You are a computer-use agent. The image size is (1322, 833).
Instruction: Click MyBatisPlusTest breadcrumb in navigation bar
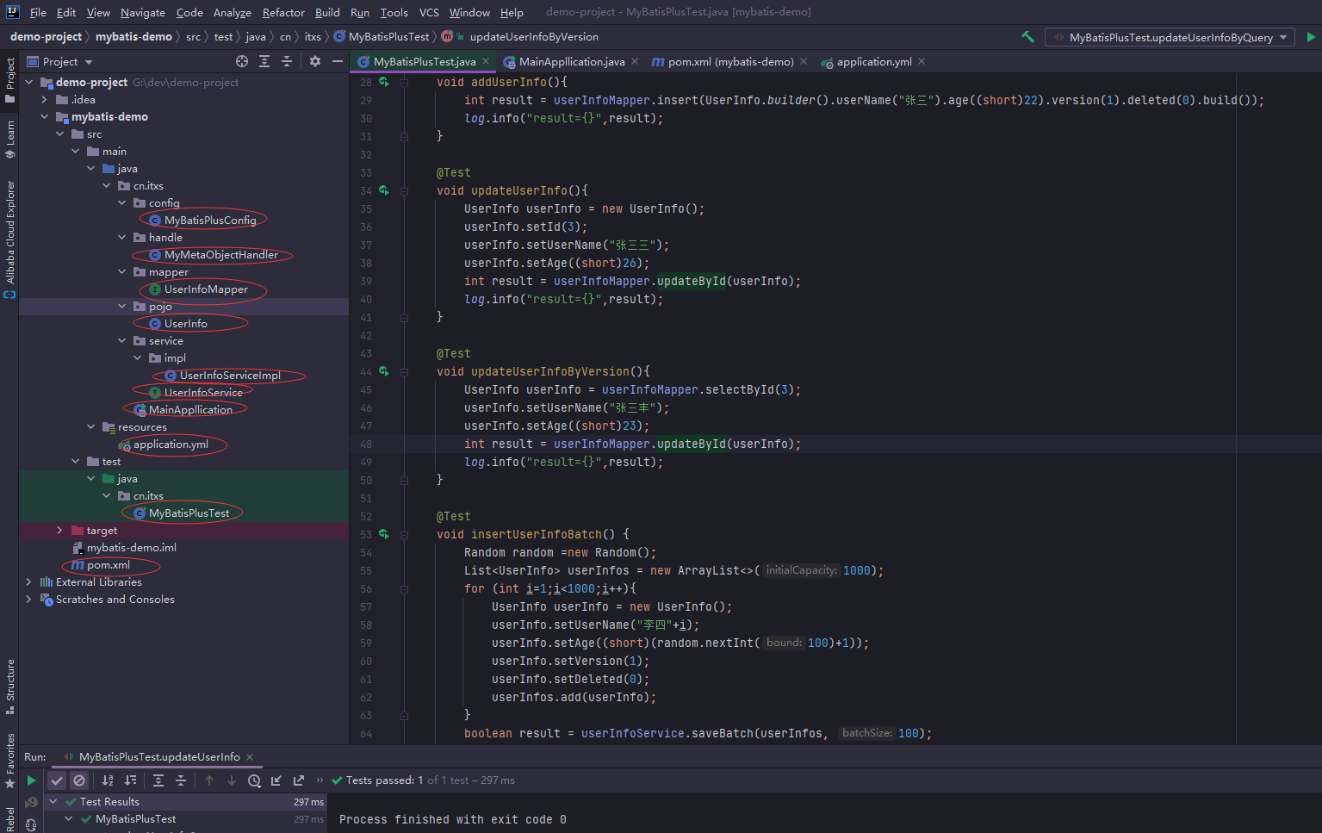[x=388, y=37]
